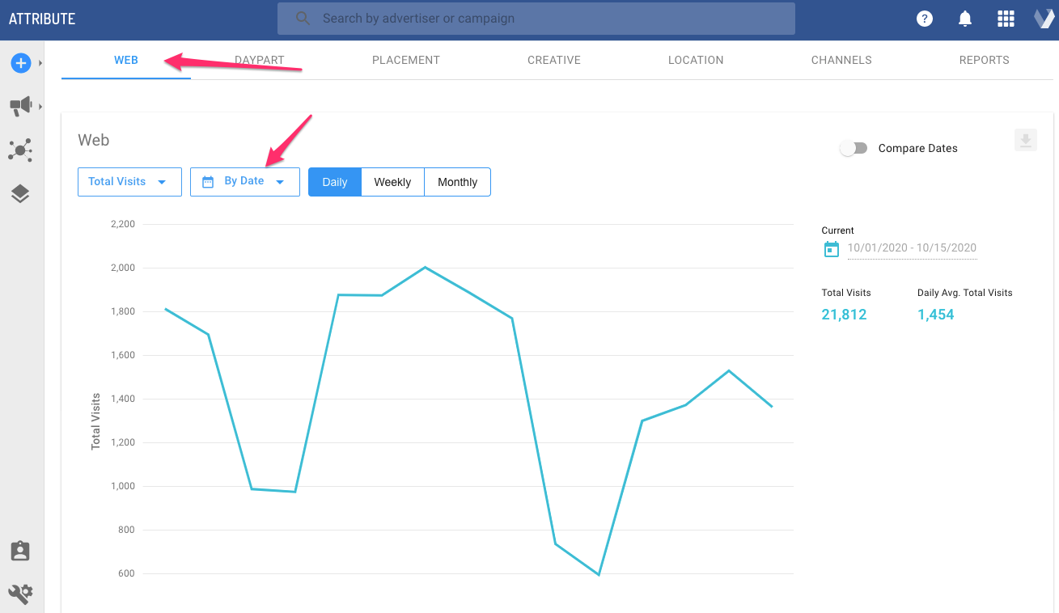Open the megaphone campaigns icon

click(x=20, y=106)
